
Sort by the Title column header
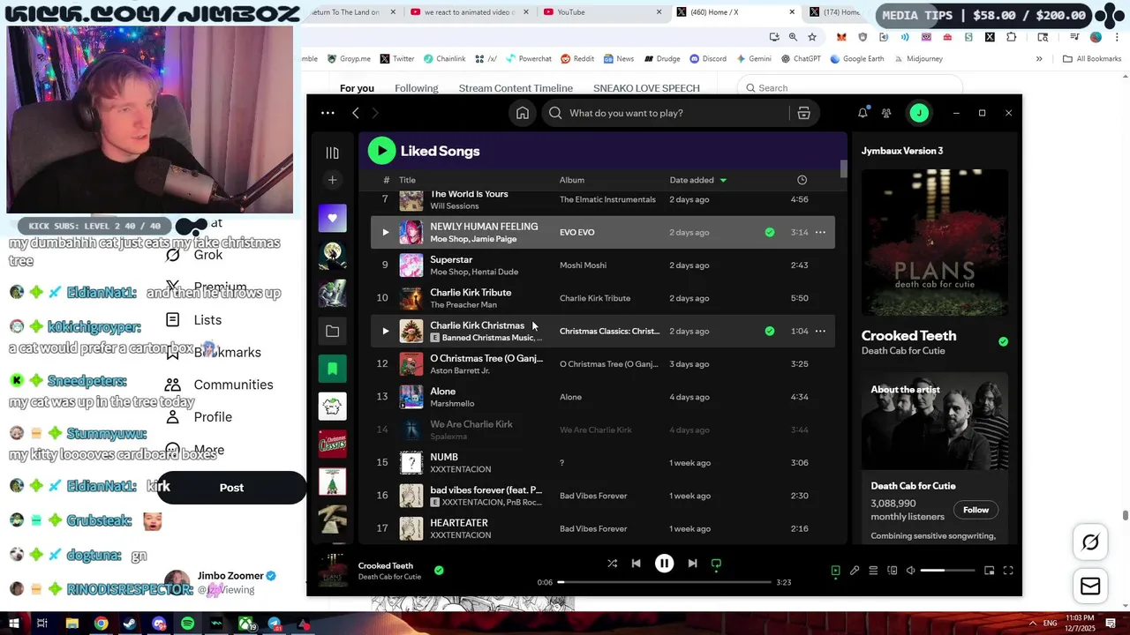click(407, 180)
